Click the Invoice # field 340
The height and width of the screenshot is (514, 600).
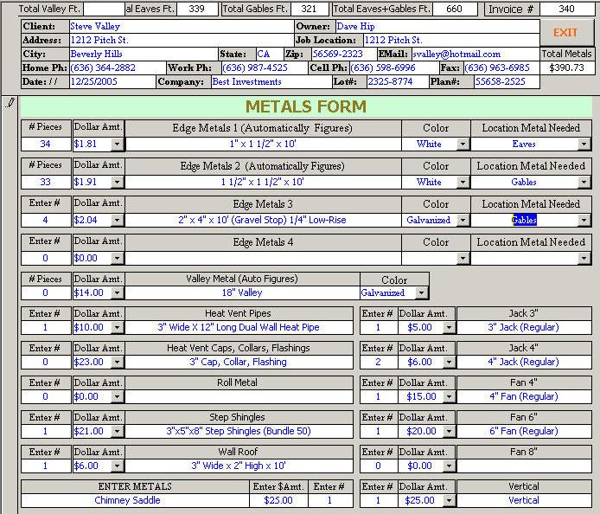tap(566, 9)
